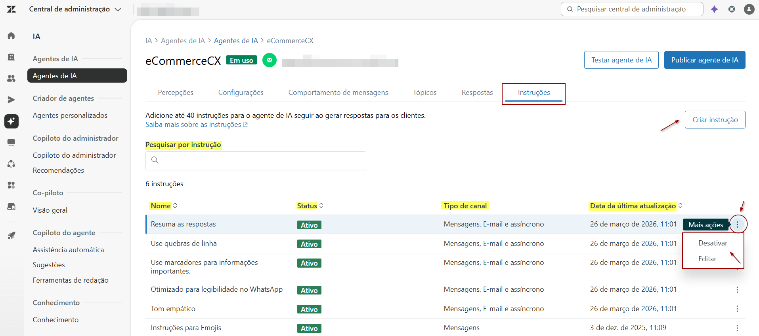The image size is (759, 336).
Task: Open Ferramentas de redação in the sidebar
Action: [71, 280]
